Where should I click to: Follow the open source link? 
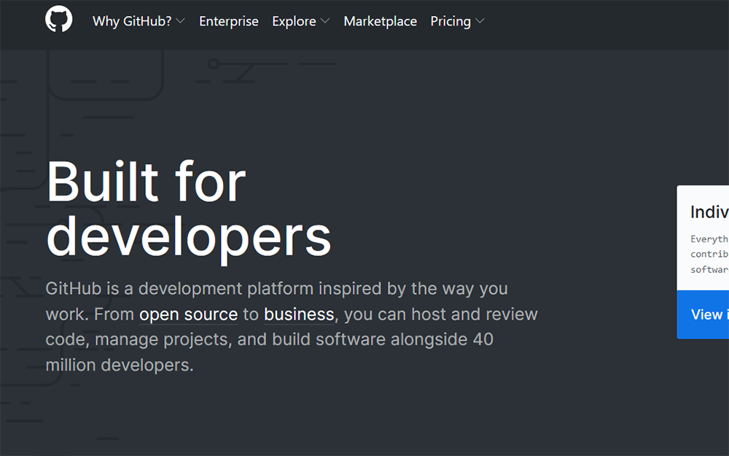[188, 314]
